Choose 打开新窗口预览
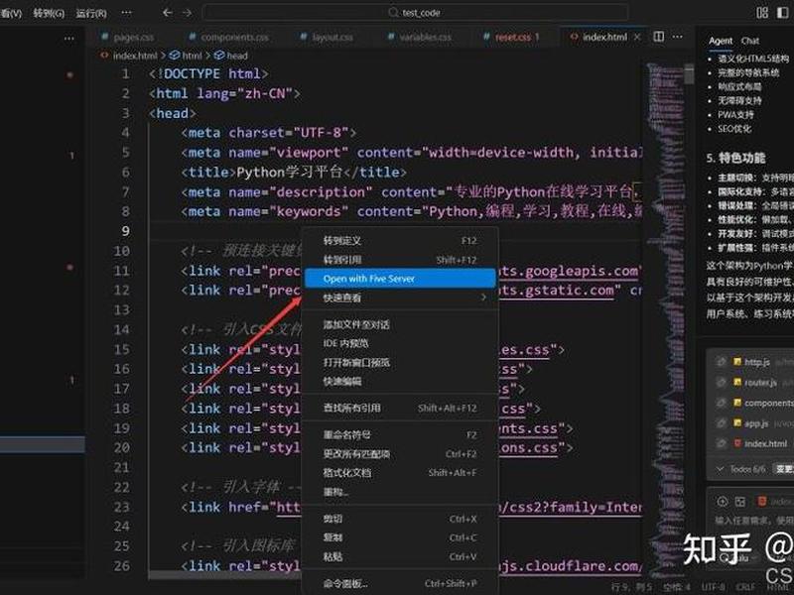The width and height of the screenshot is (794, 595). tap(400, 362)
